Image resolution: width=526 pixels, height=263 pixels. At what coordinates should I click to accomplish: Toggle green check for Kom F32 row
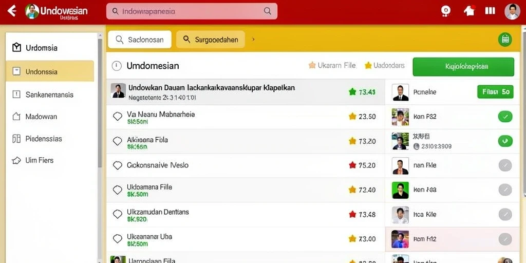505,117
